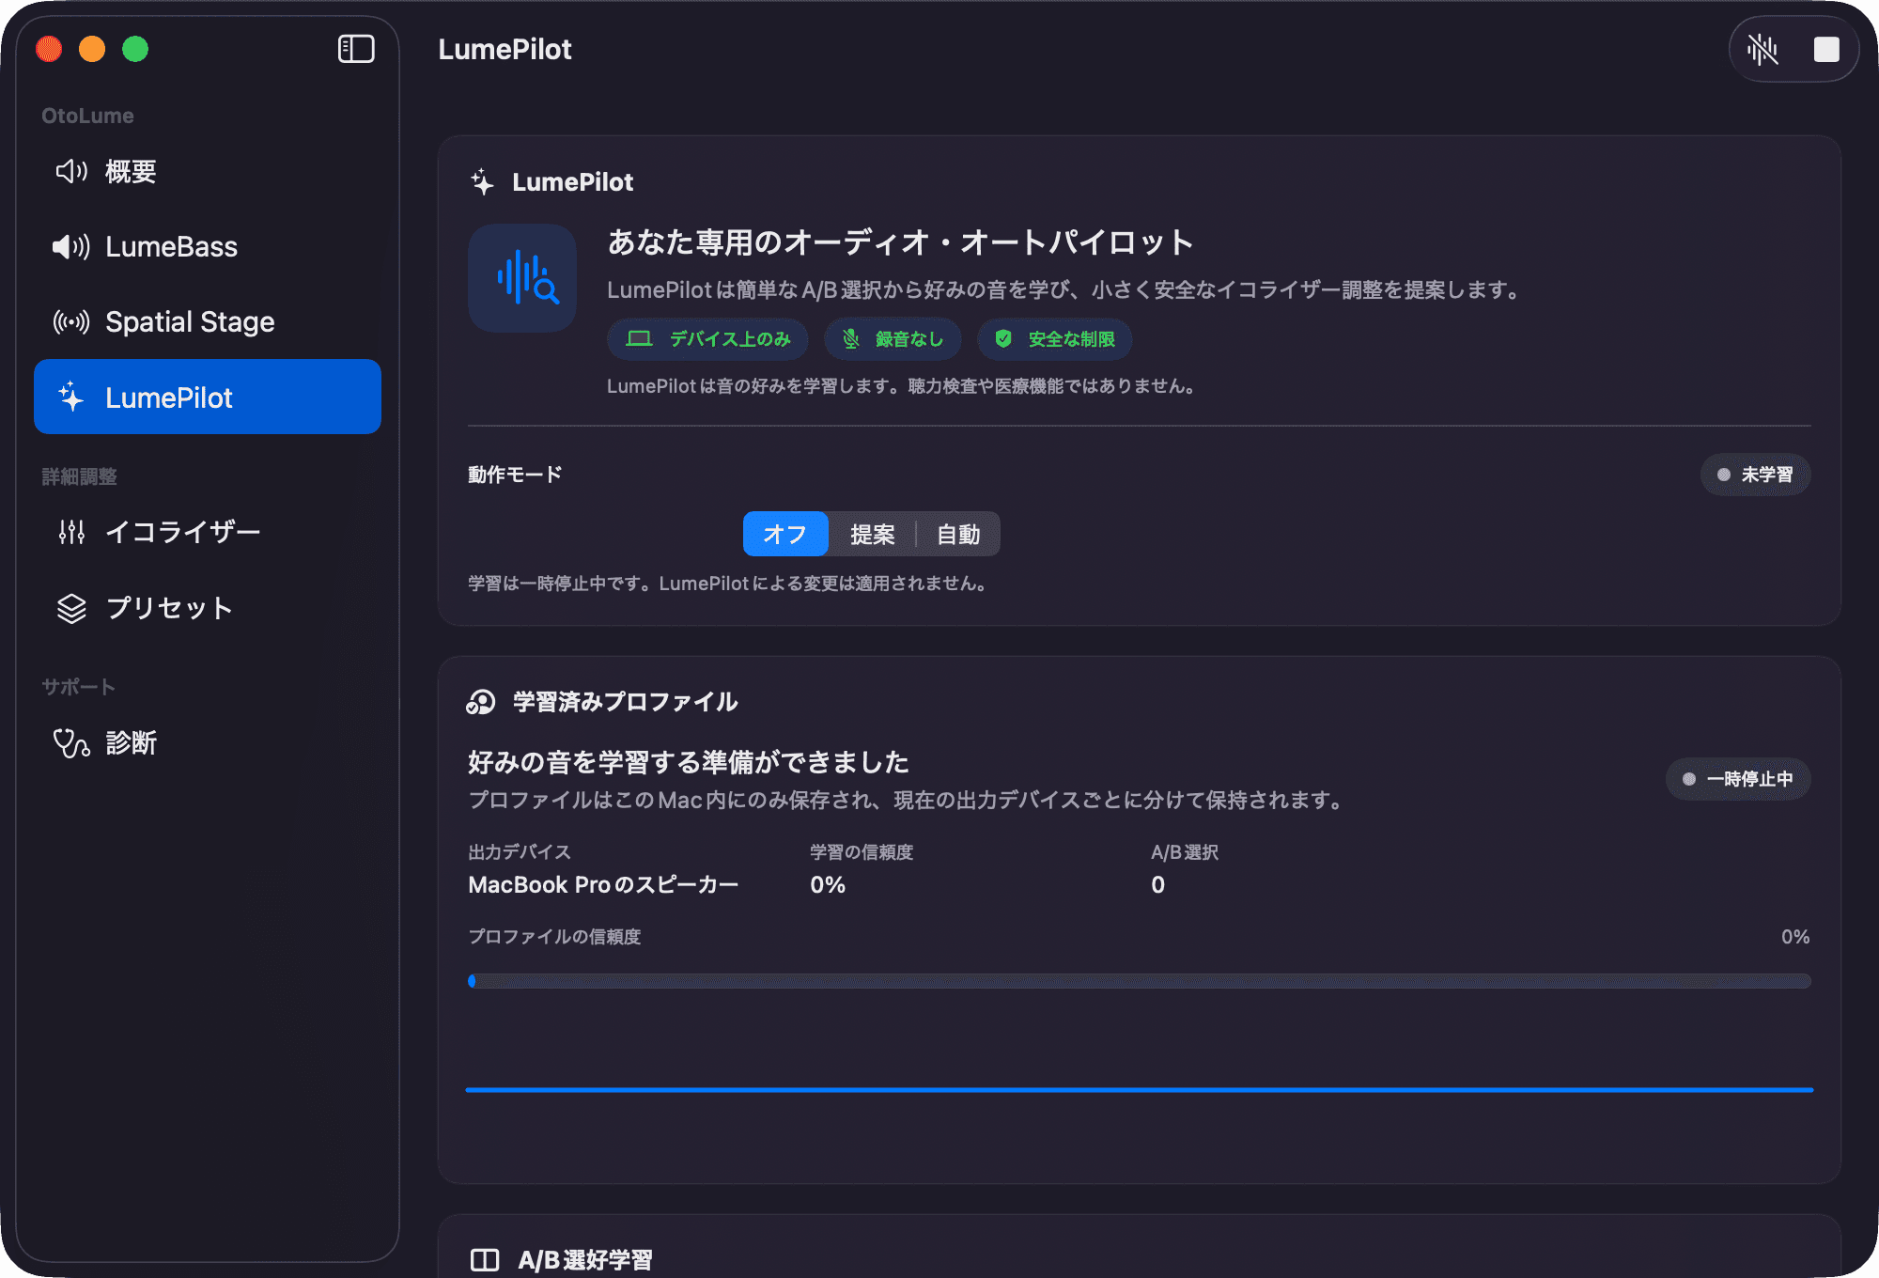Click the laptop icon in デバイス上のみ badge
Screen dimensions: 1879x1278
tap(639, 338)
